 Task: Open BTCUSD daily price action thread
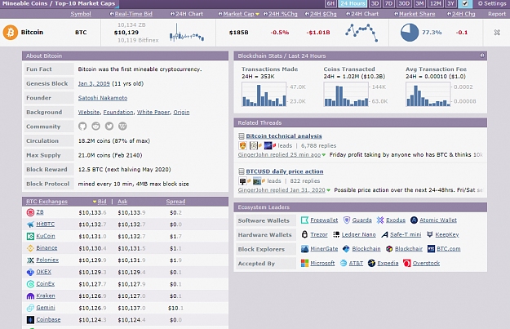pos(285,171)
